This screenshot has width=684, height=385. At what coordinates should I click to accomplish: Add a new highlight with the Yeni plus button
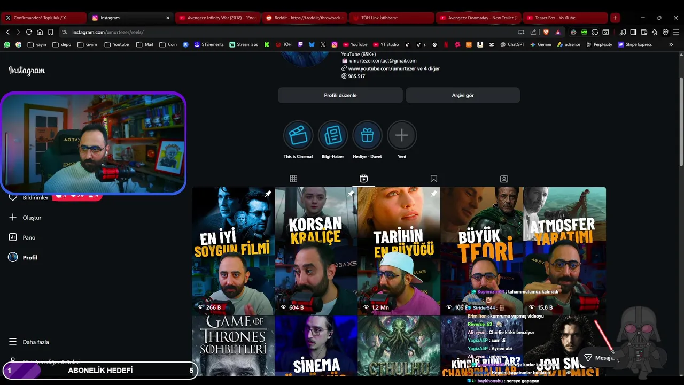pyautogui.click(x=402, y=135)
